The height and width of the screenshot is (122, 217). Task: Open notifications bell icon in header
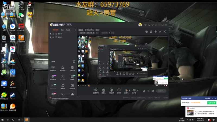coord(160,31)
